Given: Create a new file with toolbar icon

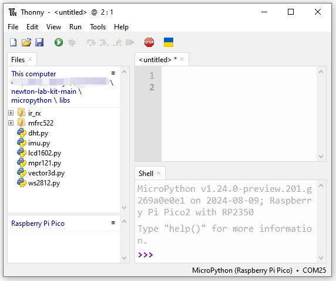Looking at the screenshot, I should 14,42.
